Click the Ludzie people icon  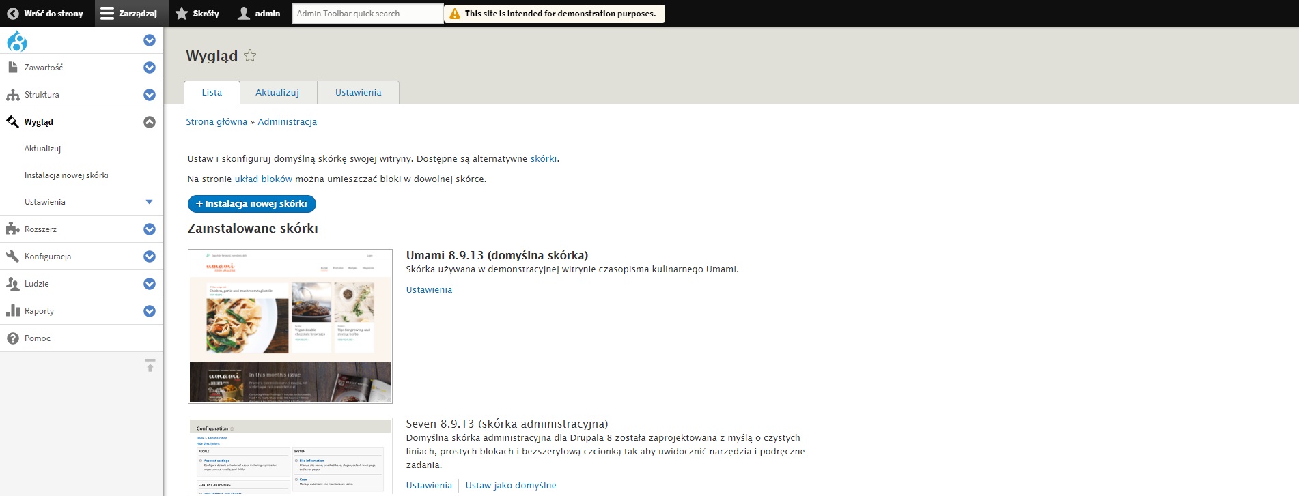click(x=12, y=284)
